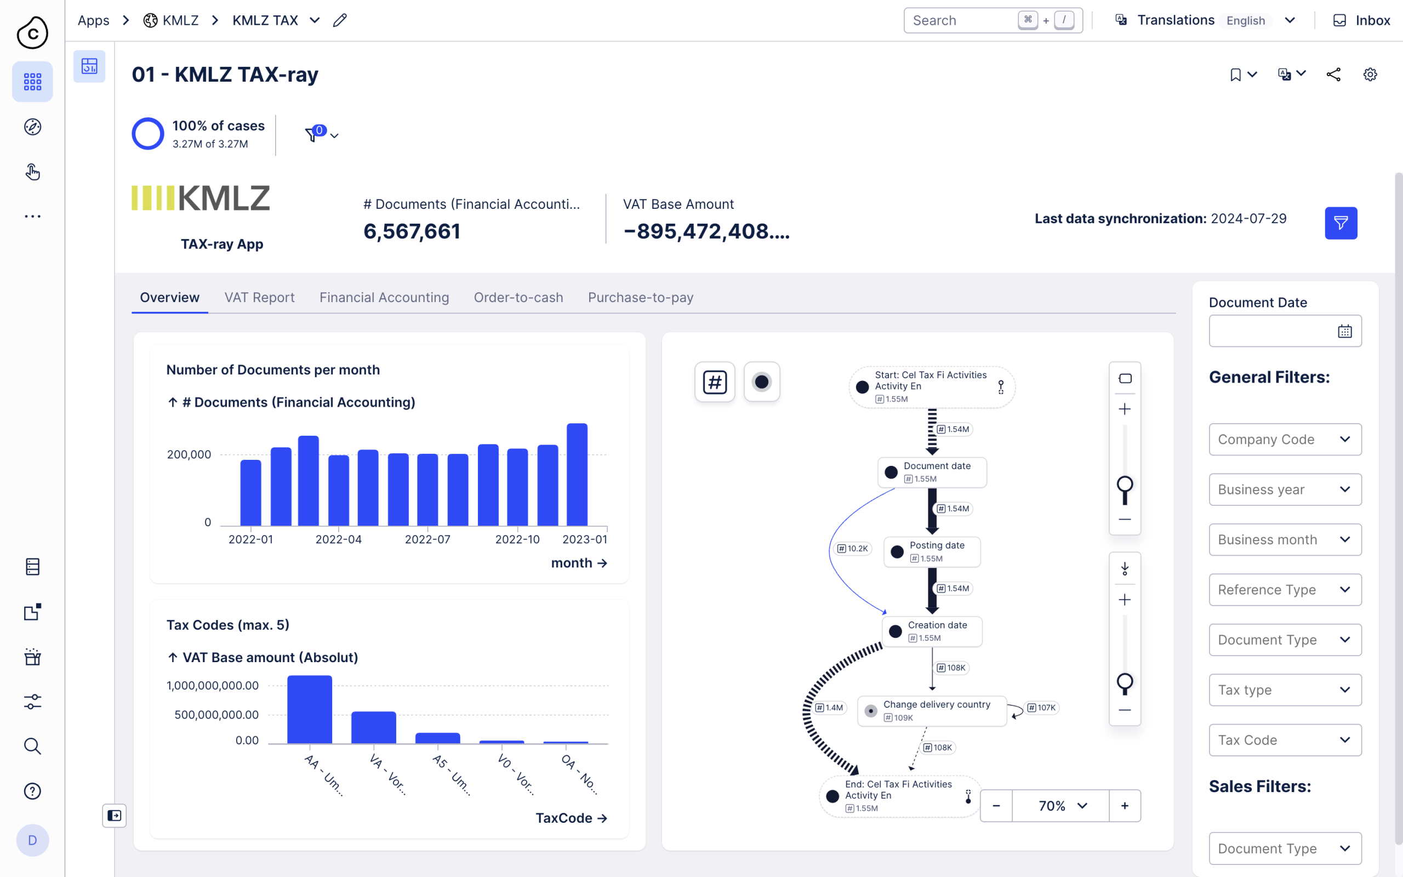
Task: Switch to the Purchase-to-pay tab
Action: (x=641, y=298)
